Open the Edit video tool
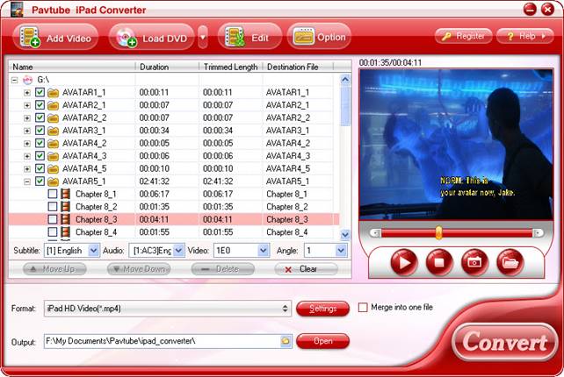 pos(249,37)
